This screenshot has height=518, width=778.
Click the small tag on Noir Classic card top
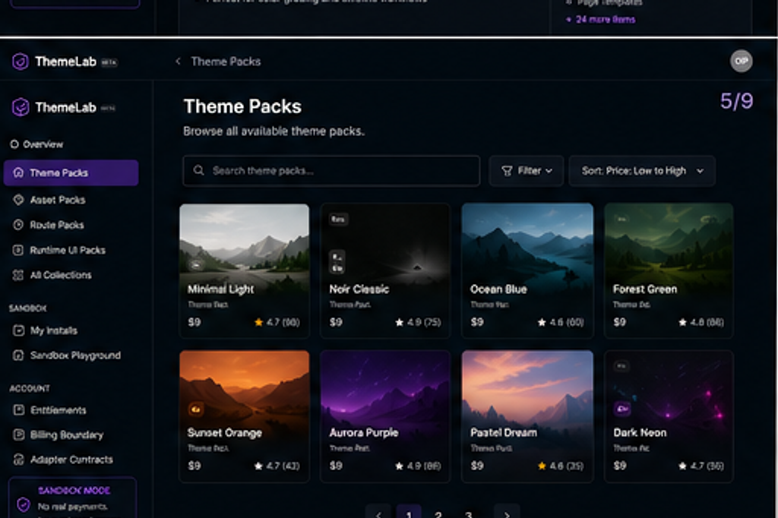coord(338,219)
